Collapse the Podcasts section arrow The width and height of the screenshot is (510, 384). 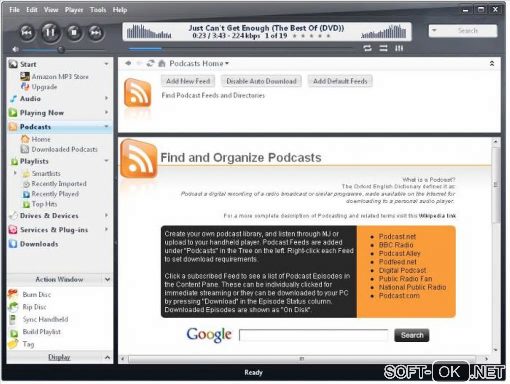(106, 126)
